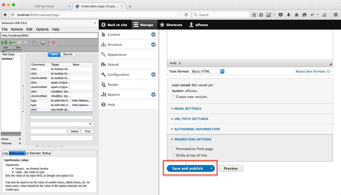This screenshot has height=195, width=341.
Task: Click the Selenium icon beside the hamburger menu
Action: coord(325,15)
